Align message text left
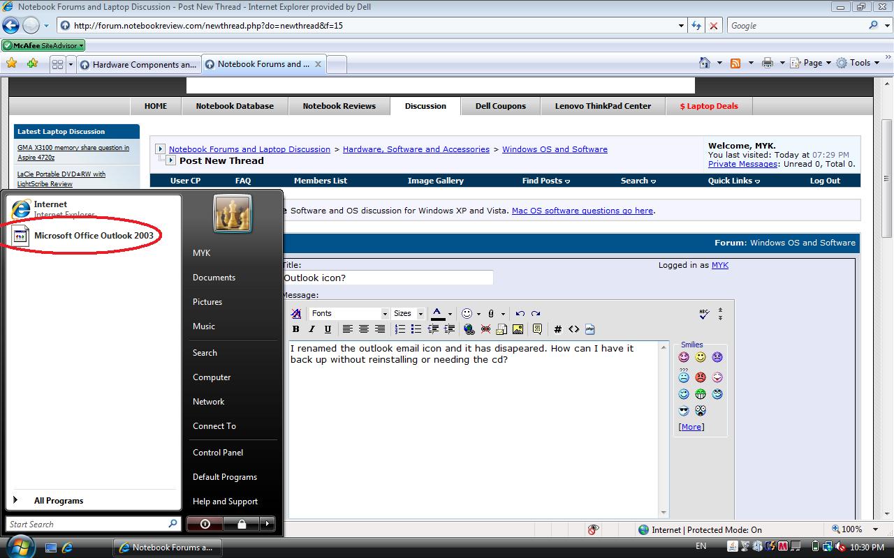This screenshot has width=894, height=558. tap(347, 329)
